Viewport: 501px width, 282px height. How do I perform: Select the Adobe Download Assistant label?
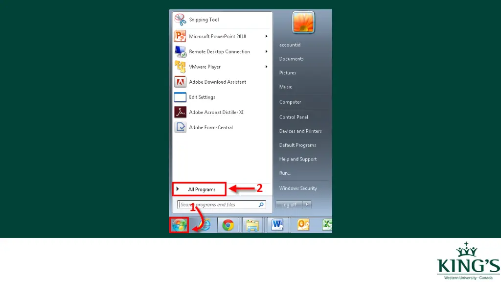coord(218,82)
